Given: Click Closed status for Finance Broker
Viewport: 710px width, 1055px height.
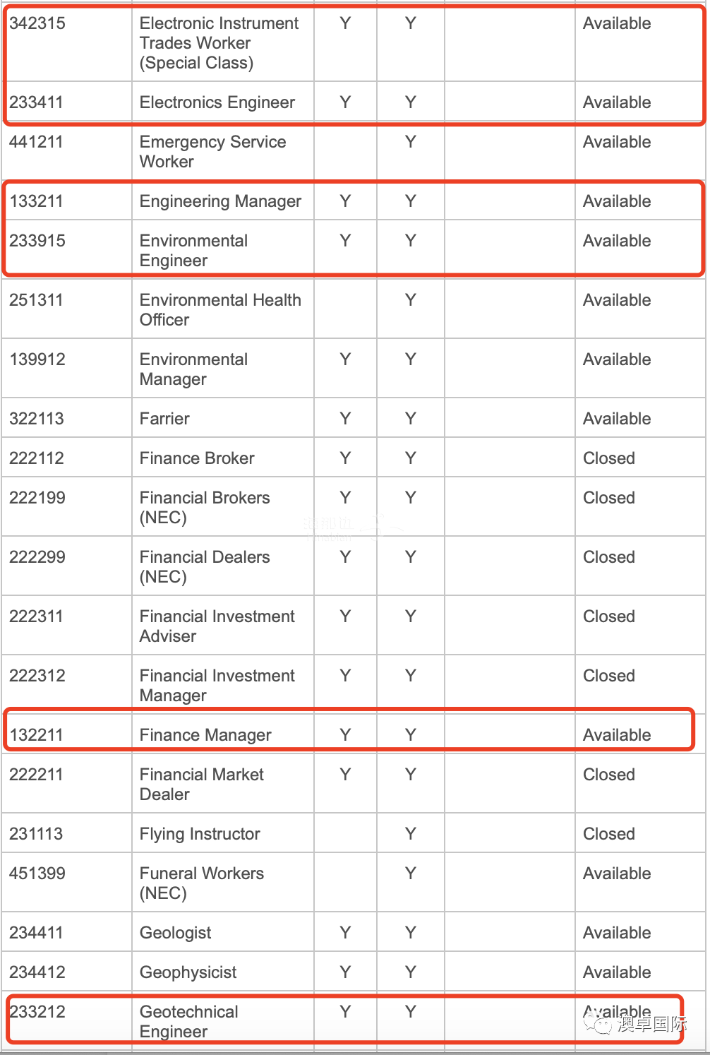Looking at the screenshot, I should [609, 458].
